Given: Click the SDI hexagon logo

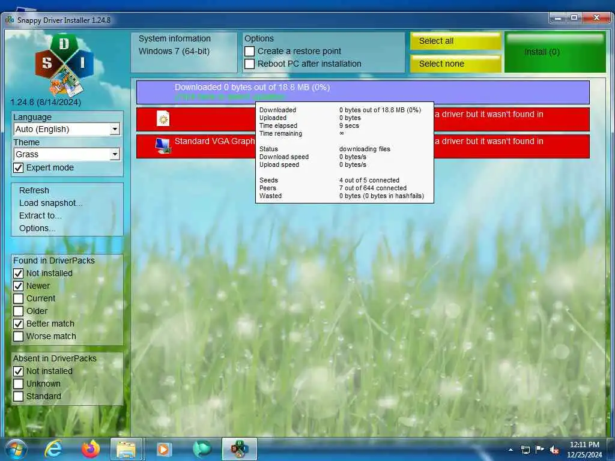Looking at the screenshot, I should (64, 65).
